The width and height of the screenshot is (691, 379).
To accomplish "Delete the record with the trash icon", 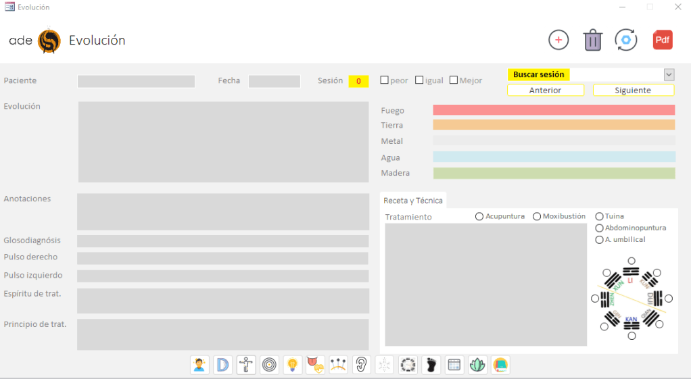I will pyautogui.click(x=593, y=41).
